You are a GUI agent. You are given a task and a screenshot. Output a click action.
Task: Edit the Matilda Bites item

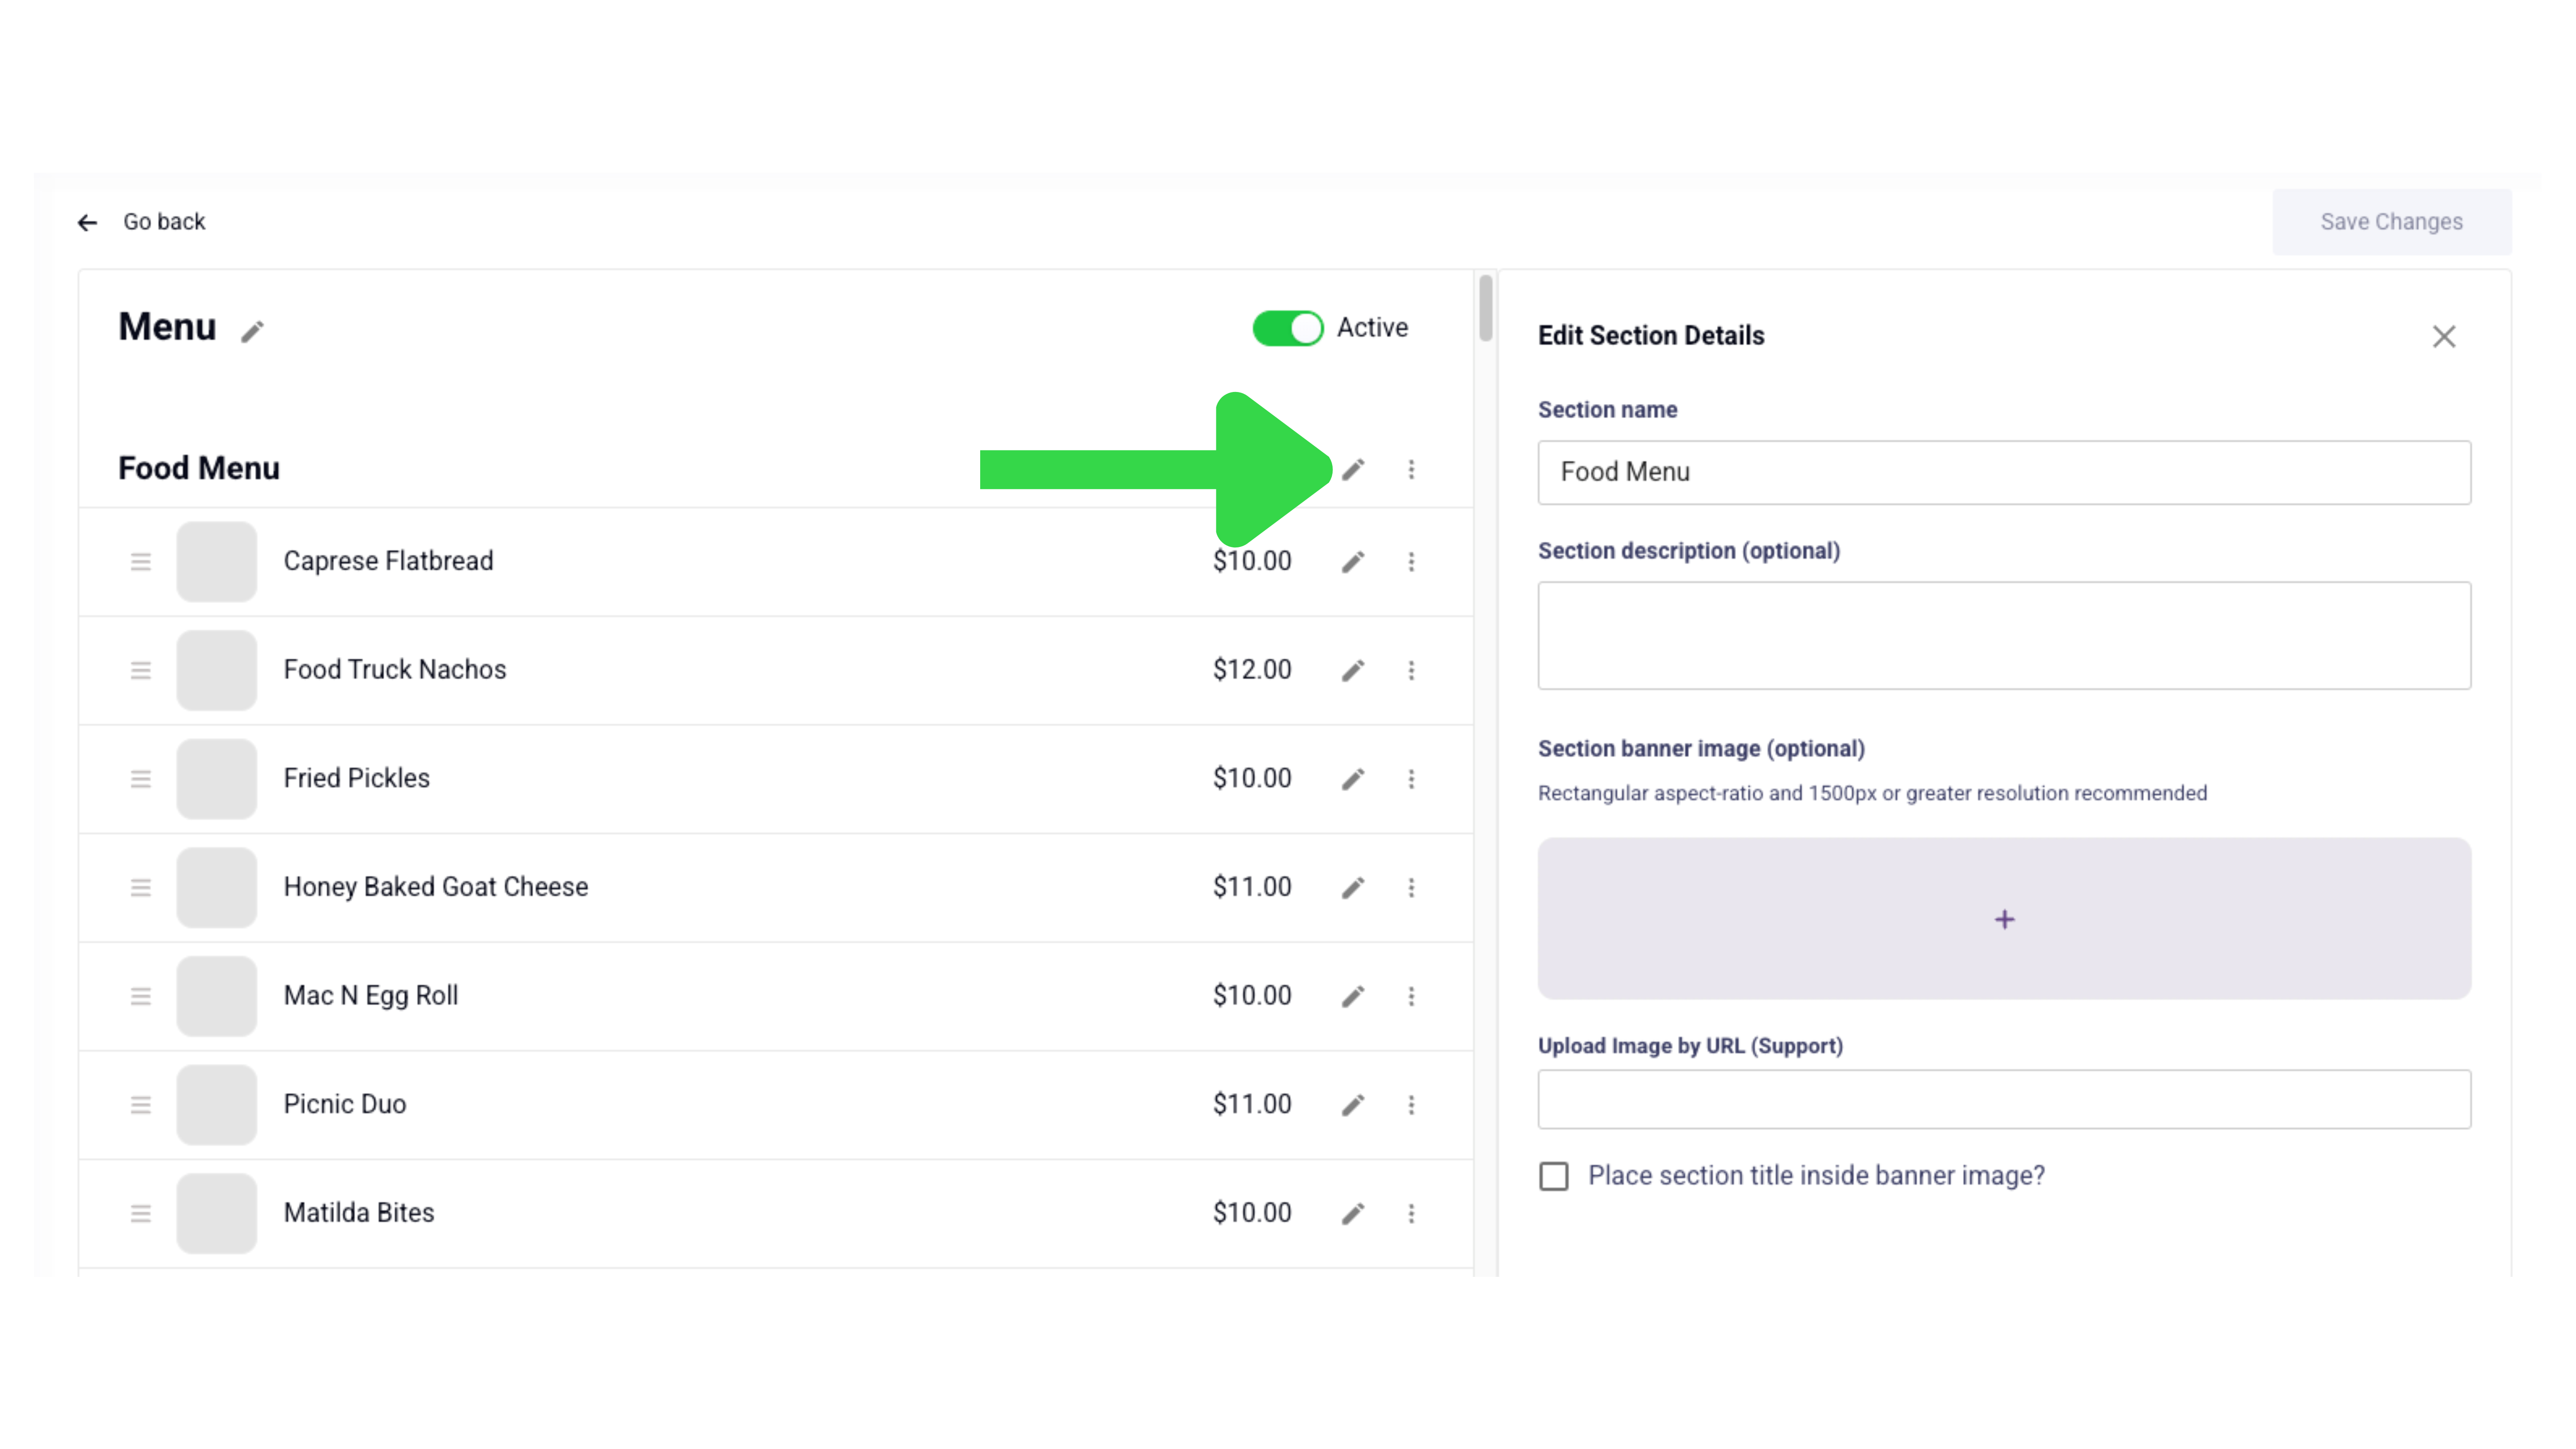[1353, 1213]
